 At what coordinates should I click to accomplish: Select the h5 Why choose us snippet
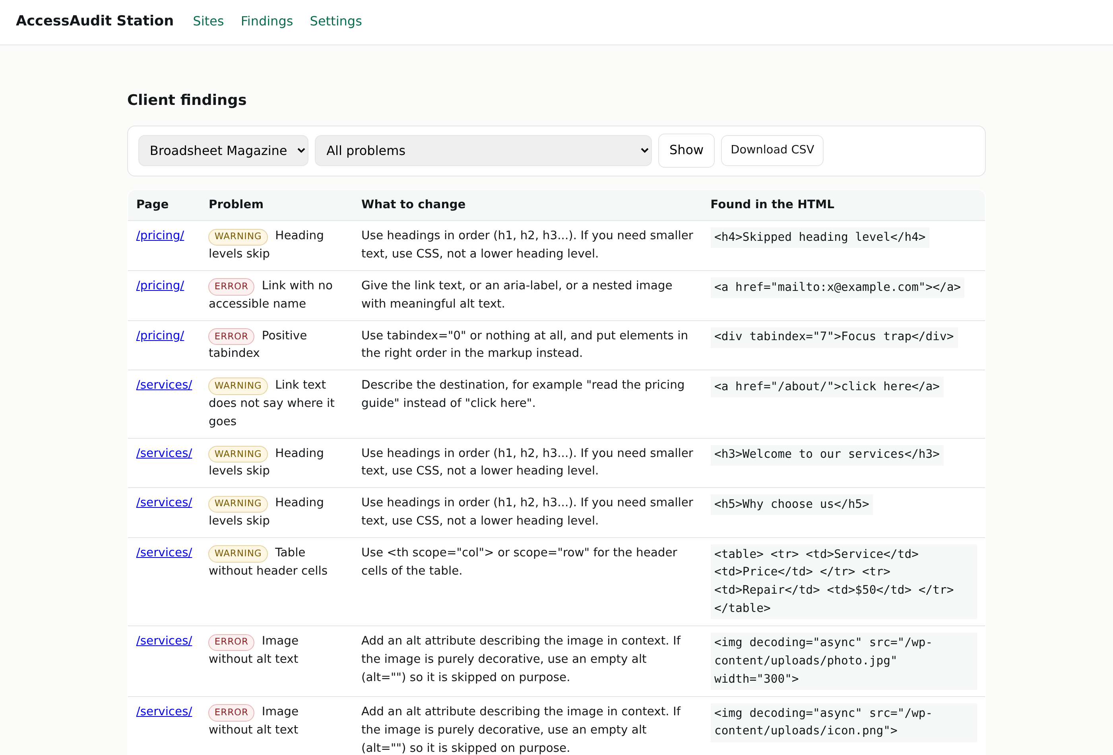(791, 504)
